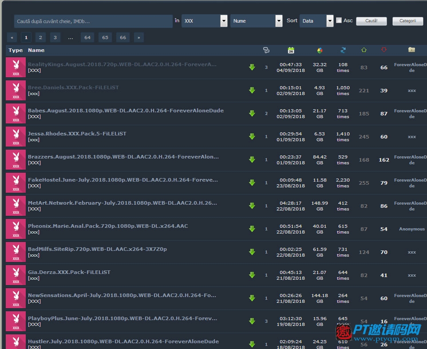427x349 pixels.
Task: Open BadMilfs.SiteRip.720p torrent link
Action: pos(98,249)
